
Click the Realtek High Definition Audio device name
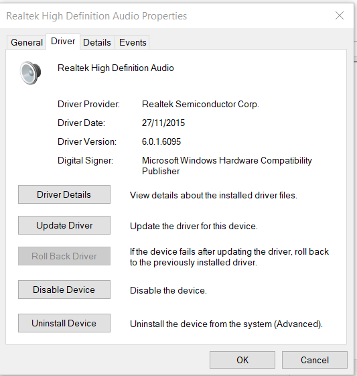(x=116, y=68)
